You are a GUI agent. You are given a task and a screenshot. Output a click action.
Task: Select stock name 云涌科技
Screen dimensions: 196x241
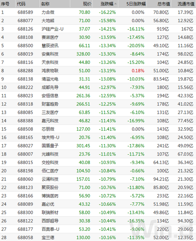pos(50,179)
